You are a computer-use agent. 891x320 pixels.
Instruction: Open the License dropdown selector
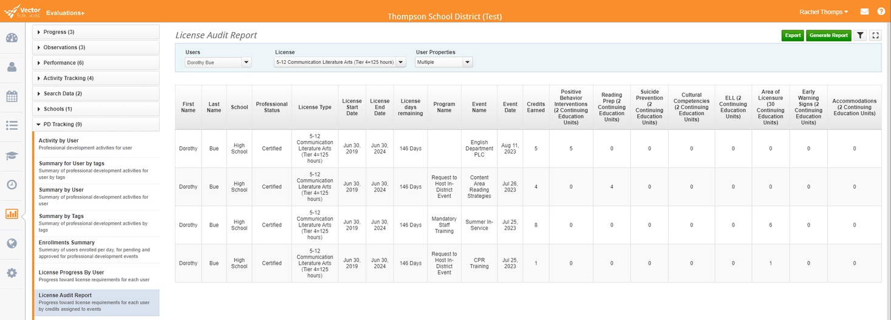pyautogui.click(x=340, y=62)
